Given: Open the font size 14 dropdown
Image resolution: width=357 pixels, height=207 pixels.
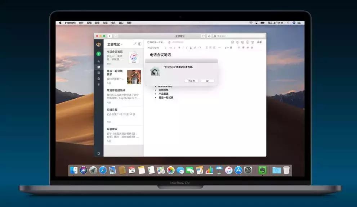Looking at the screenshot, I should click(x=172, y=48).
